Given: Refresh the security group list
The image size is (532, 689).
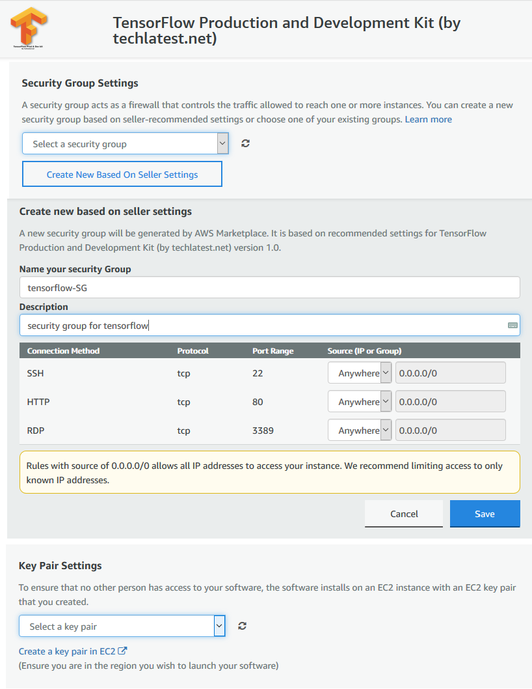Looking at the screenshot, I should pyautogui.click(x=245, y=143).
